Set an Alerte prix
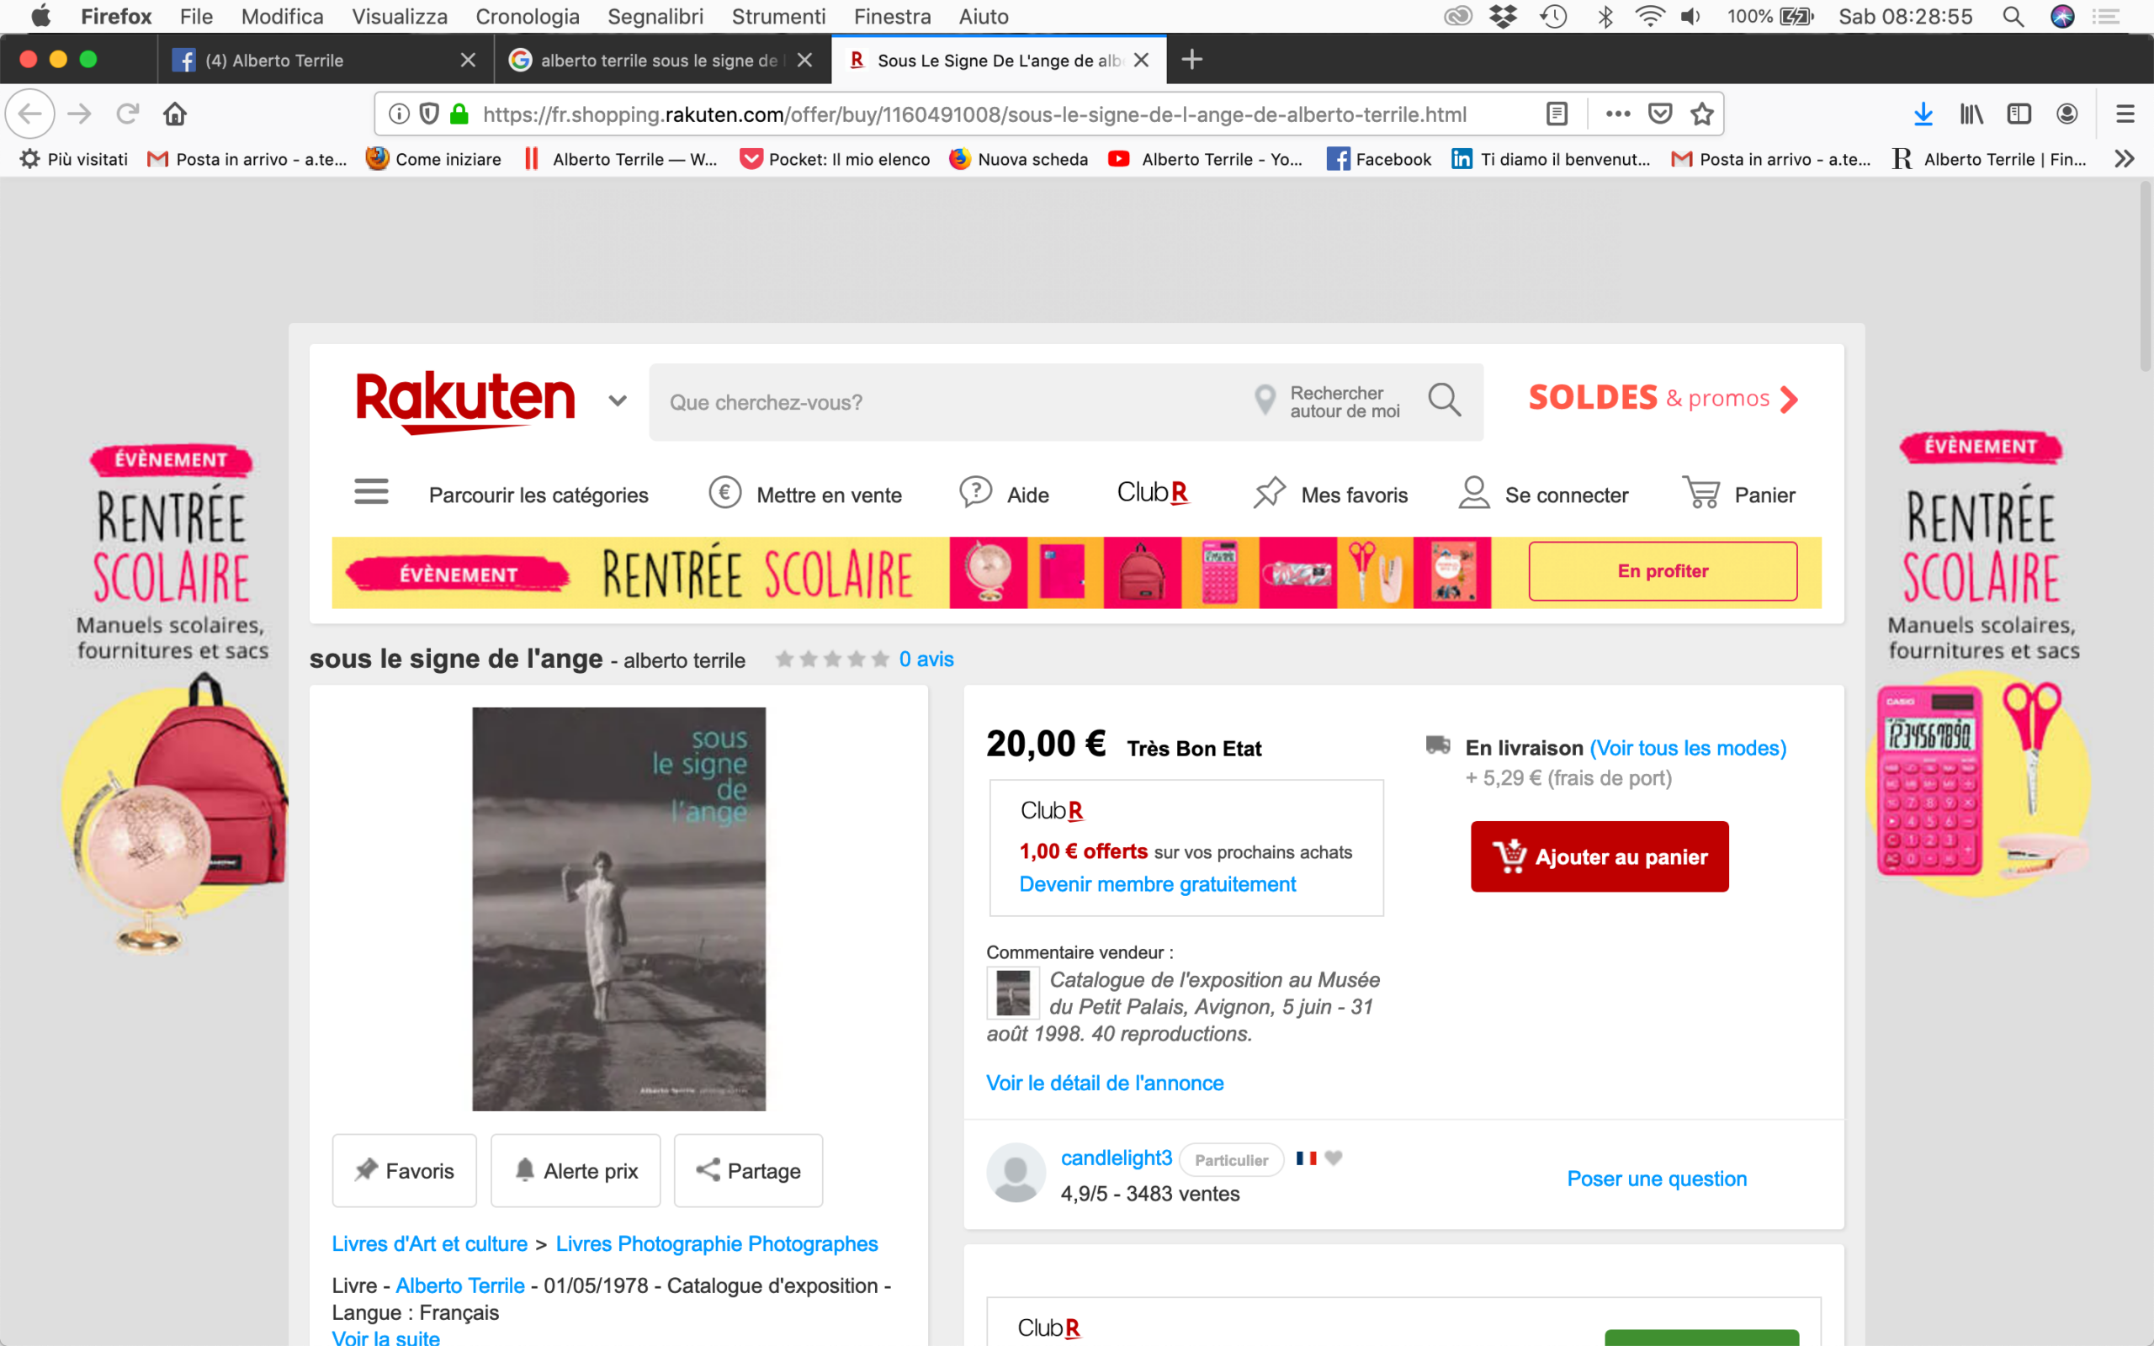The image size is (2154, 1346). click(x=576, y=1171)
